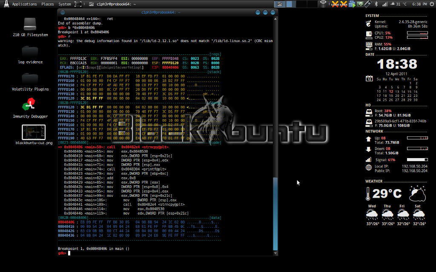This screenshot has width=436, height=272.
Task: Open the Places menu
Action: pyautogui.click(x=48, y=4)
